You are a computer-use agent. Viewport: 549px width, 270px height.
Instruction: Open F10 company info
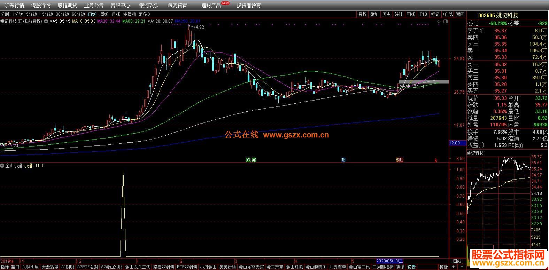[x=423, y=14]
